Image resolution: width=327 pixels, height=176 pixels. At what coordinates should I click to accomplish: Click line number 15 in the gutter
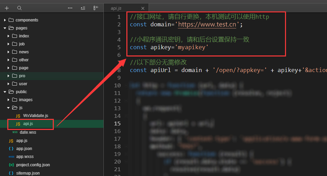point(117,123)
